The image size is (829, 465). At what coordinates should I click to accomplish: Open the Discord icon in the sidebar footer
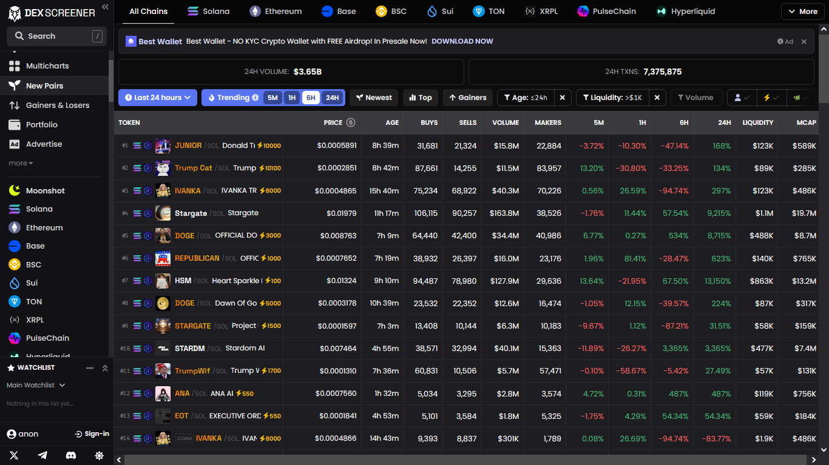(x=71, y=455)
